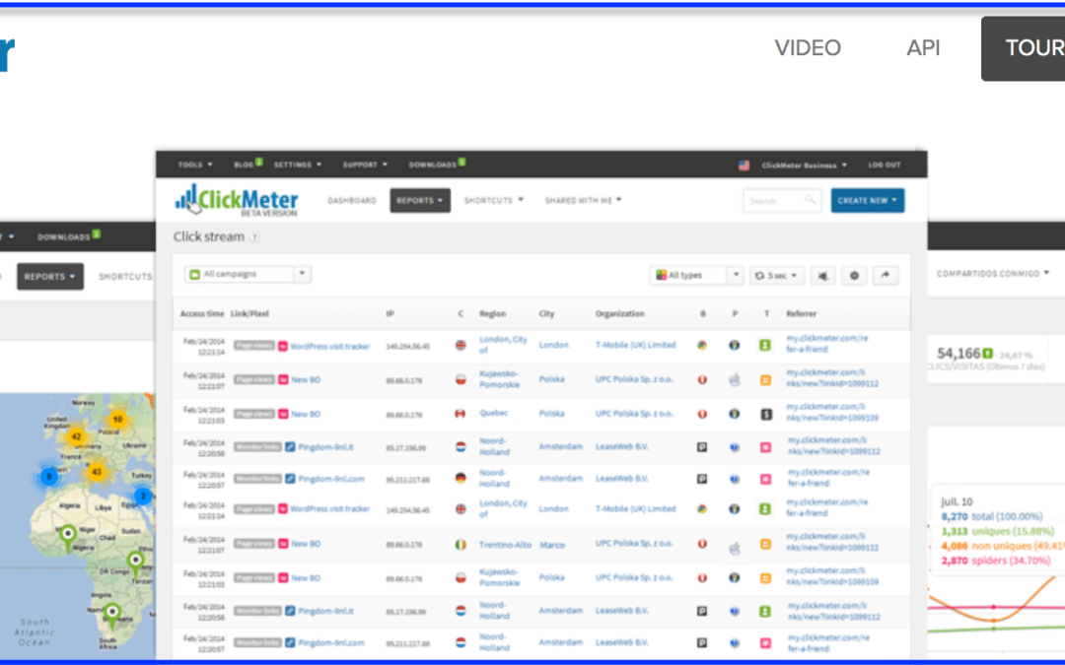Open the All campaigns dropdown
Screen dimensions: 1065x665
[x=248, y=274]
